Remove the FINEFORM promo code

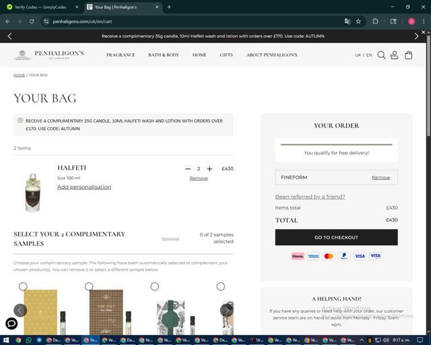click(380, 177)
